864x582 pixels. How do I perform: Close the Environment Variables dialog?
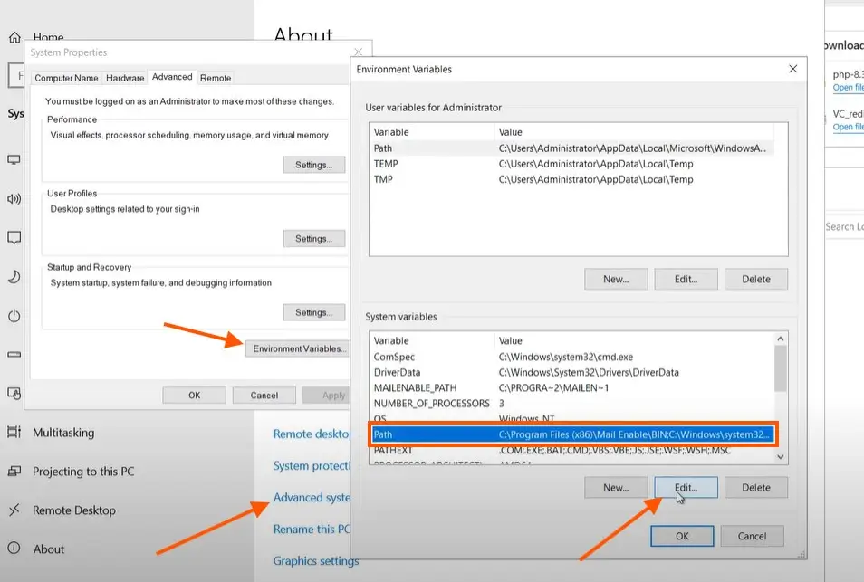793,69
